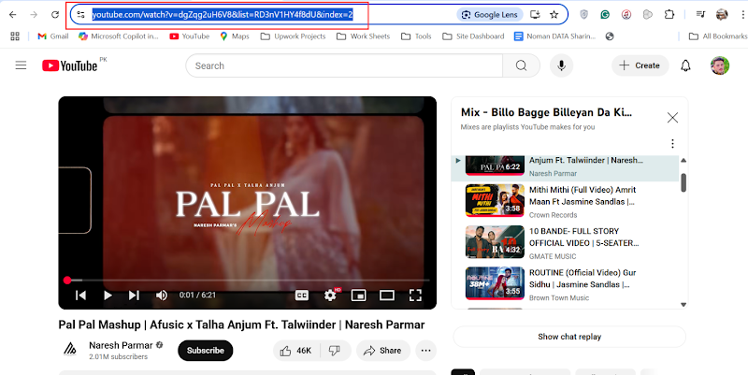The image size is (748, 375).
Task: Click the YouTube logo
Action: pyautogui.click(x=69, y=65)
